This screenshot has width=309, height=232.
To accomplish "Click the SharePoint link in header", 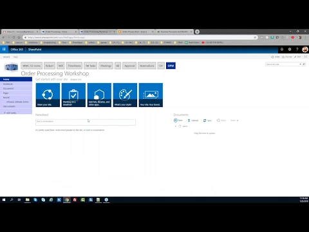I will 35,50.
